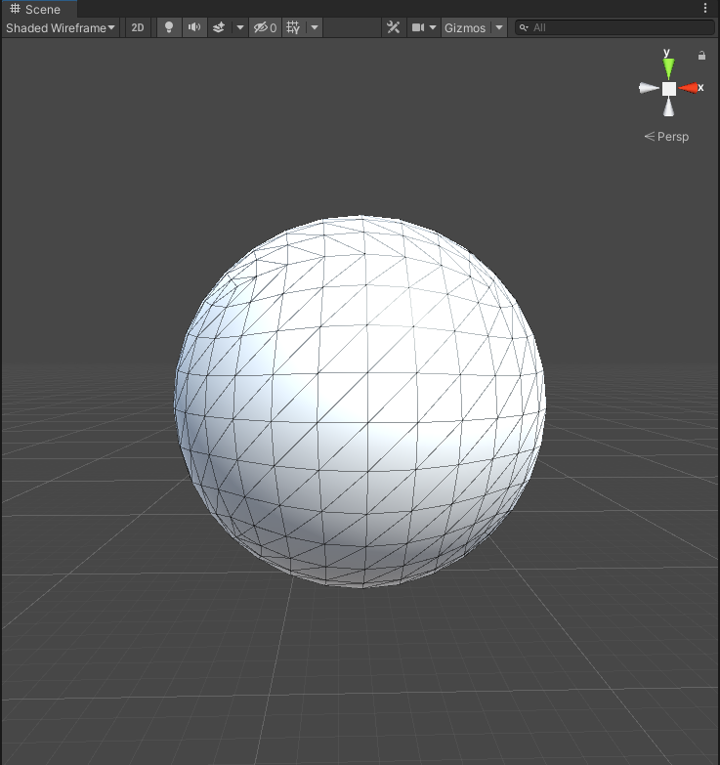Click the Persp projection label
The height and width of the screenshot is (765, 720).
click(667, 137)
